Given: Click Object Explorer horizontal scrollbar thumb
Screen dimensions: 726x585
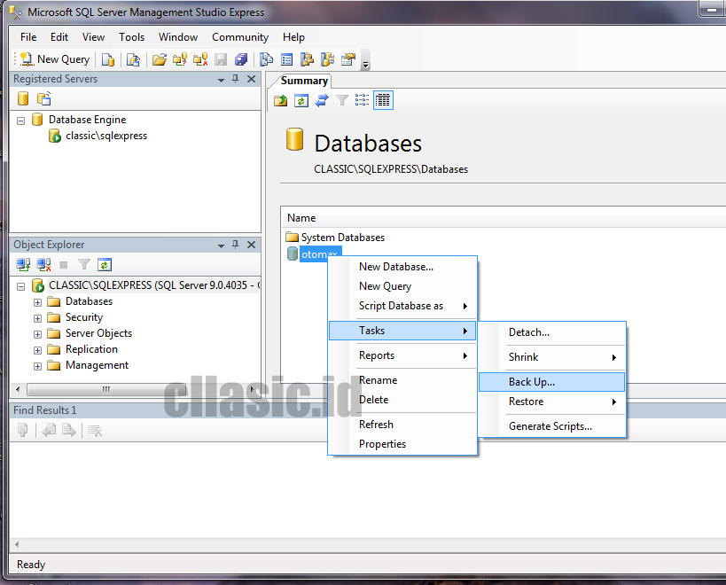Looking at the screenshot, I should click(x=106, y=389).
